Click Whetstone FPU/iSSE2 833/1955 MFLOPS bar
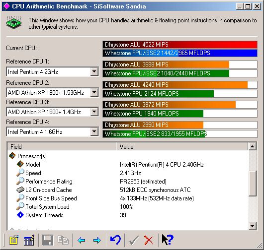 [180, 134]
